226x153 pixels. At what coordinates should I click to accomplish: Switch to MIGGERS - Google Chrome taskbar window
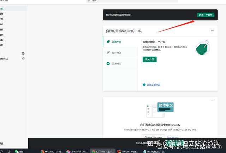52,152
